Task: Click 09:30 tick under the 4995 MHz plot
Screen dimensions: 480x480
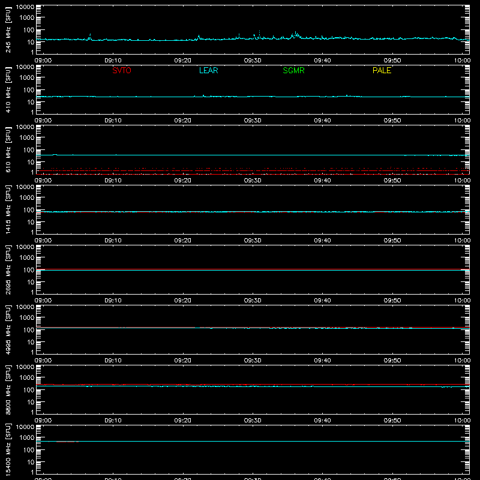Action: (x=253, y=361)
